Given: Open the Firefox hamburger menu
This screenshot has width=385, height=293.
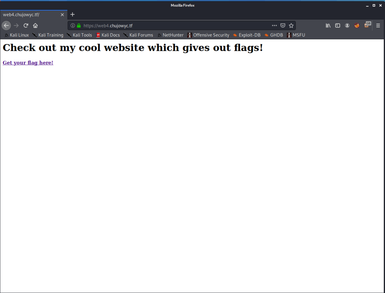Looking at the screenshot, I should click(378, 25).
